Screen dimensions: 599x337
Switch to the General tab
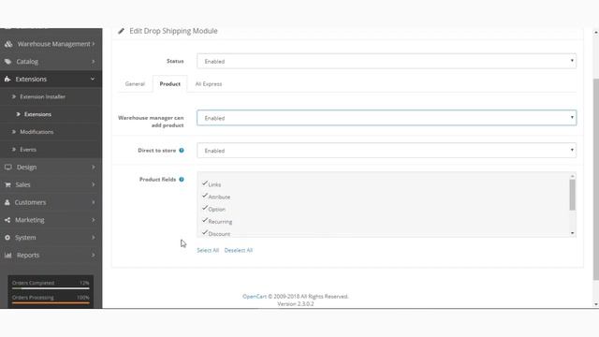coord(135,83)
